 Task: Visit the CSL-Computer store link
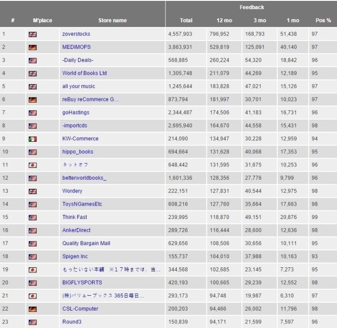click(x=80, y=309)
